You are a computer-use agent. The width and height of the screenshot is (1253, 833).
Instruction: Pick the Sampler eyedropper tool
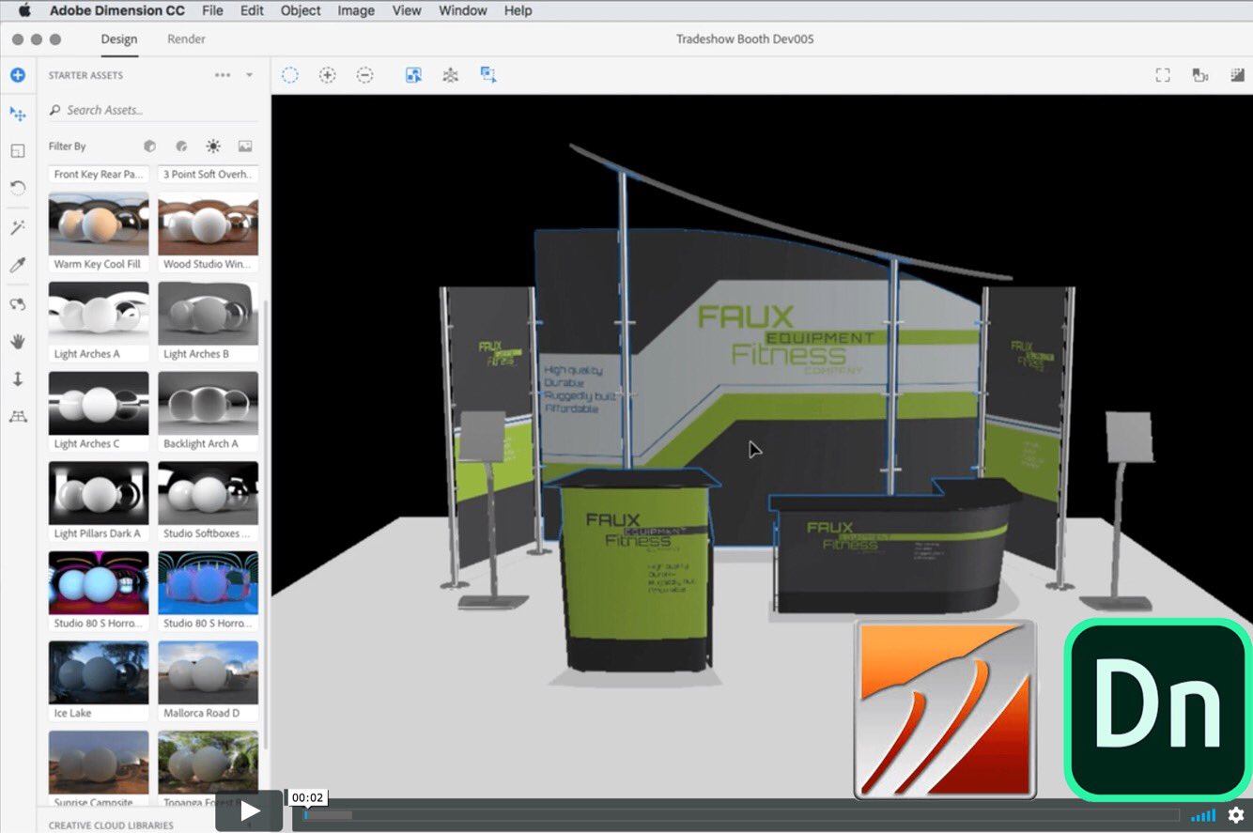click(x=18, y=265)
